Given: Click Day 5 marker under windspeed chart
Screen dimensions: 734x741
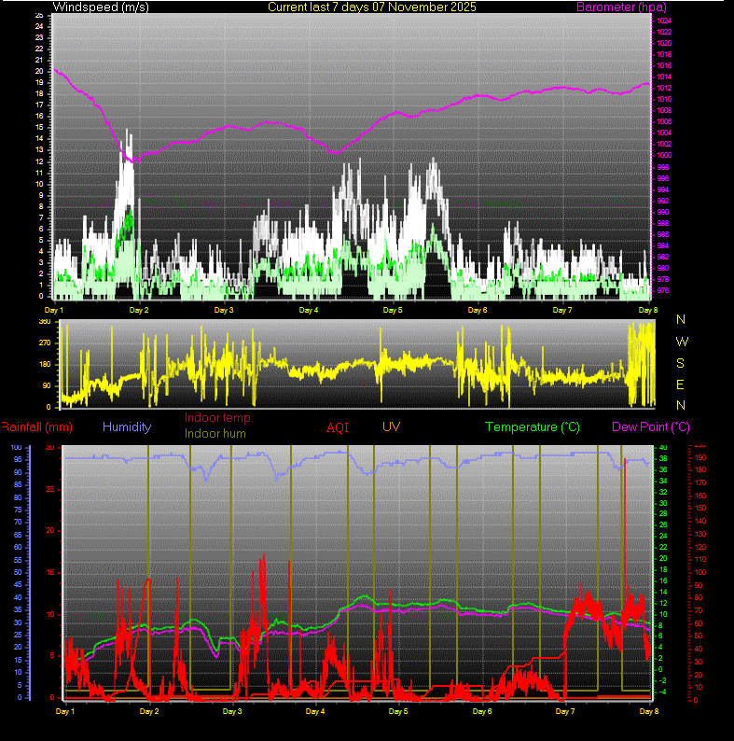Looking at the screenshot, I should pos(393,309).
